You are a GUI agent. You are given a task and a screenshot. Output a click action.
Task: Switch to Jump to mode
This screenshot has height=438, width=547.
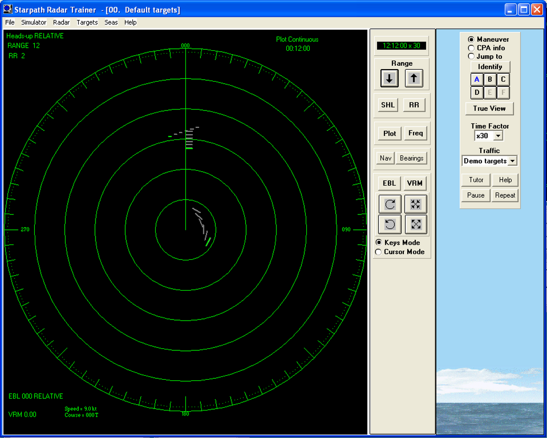[x=471, y=56]
